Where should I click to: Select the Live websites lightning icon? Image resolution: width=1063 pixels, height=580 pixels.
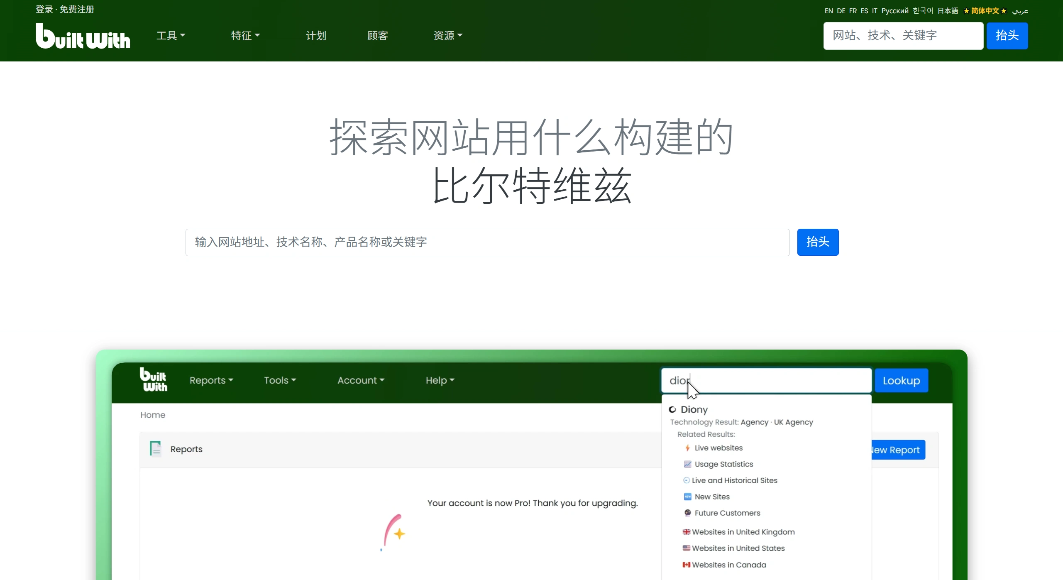tap(687, 448)
